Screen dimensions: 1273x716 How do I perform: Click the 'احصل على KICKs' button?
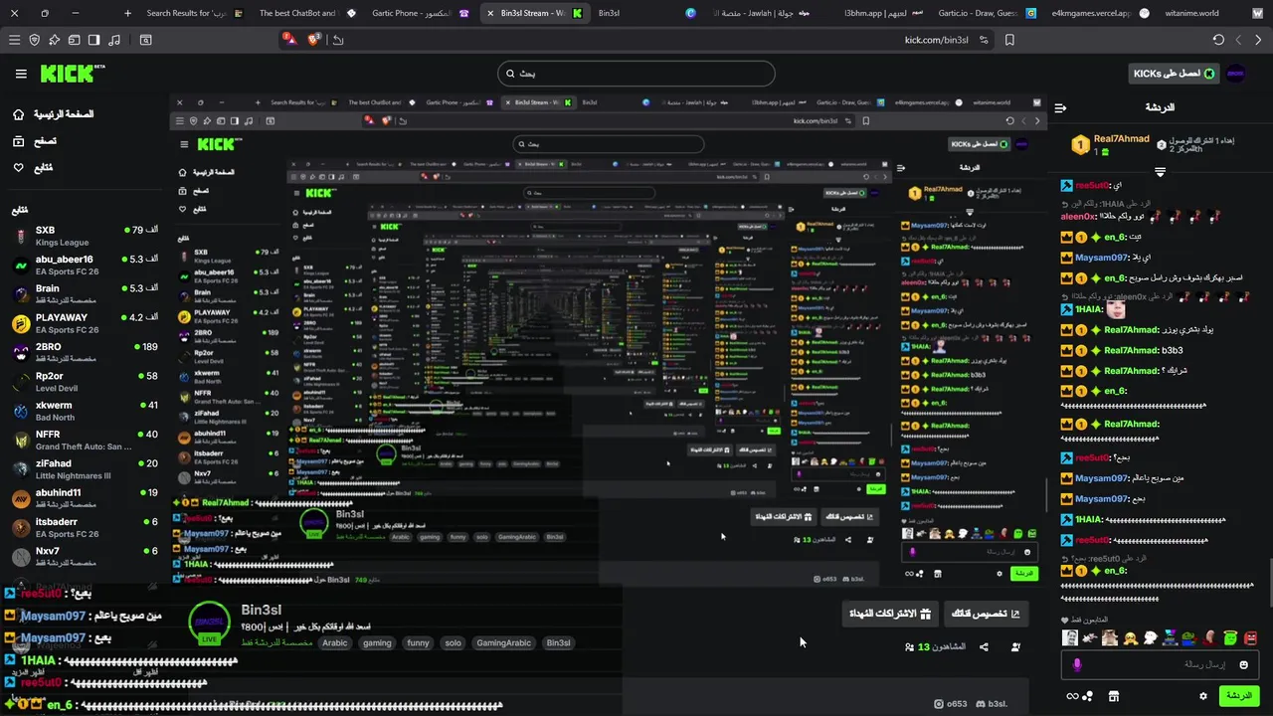(1175, 74)
